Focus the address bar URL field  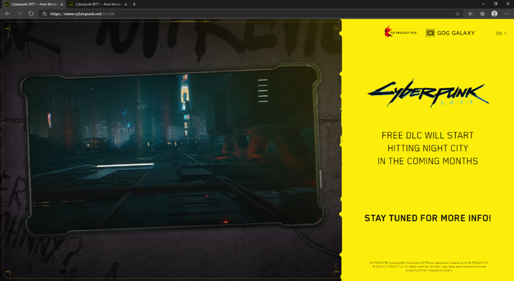click(x=238, y=14)
